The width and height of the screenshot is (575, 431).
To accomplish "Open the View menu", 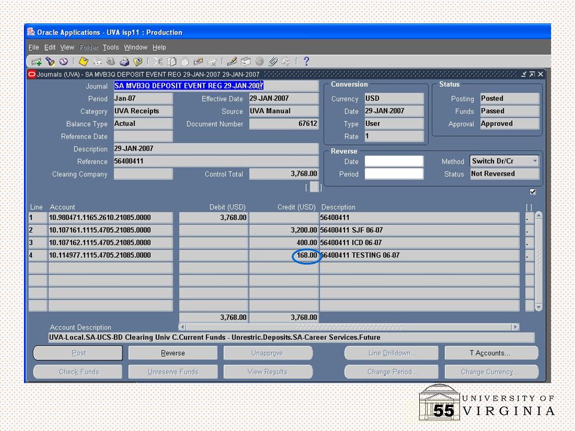I will point(67,47).
